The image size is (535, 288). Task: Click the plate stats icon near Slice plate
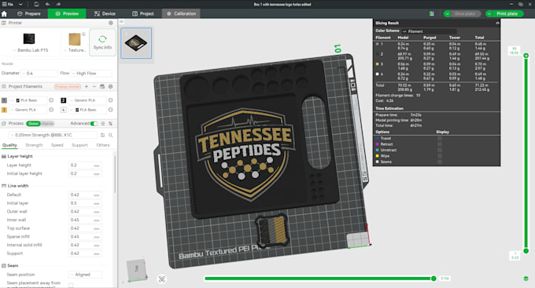click(x=432, y=13)
